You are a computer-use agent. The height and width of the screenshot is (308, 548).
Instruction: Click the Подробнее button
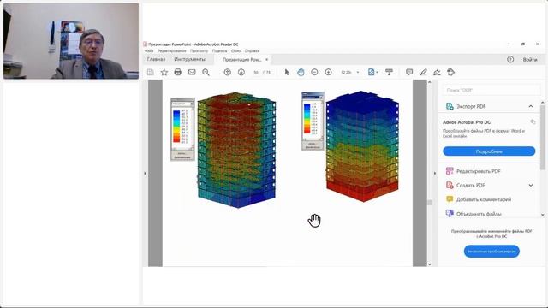pos(489,151)
